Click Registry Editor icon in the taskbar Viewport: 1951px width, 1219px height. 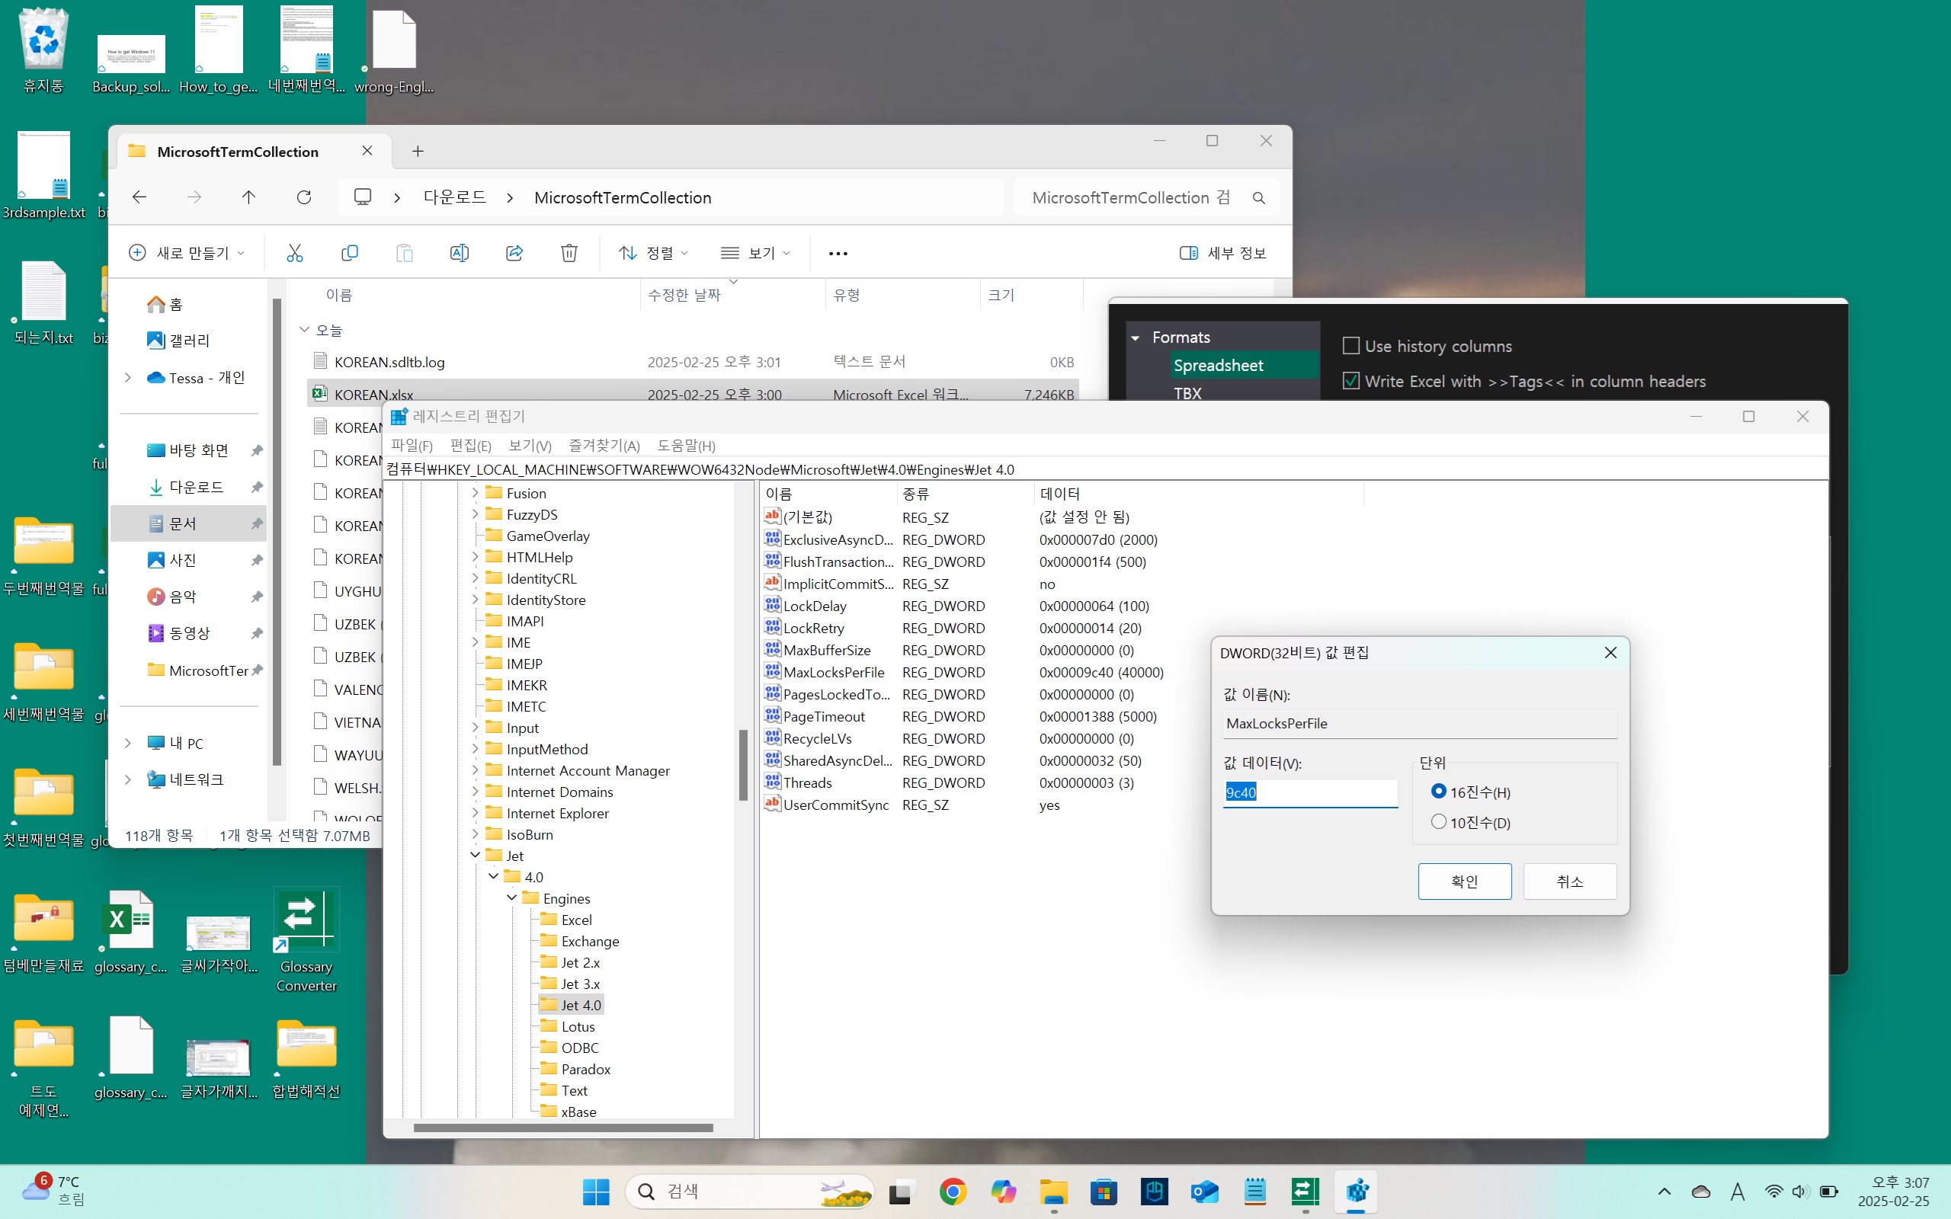tap(1356, 1192)
